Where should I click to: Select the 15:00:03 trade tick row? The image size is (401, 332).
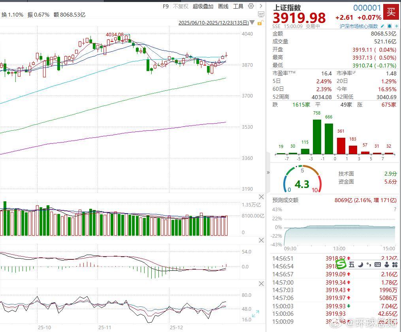[335, 306]
